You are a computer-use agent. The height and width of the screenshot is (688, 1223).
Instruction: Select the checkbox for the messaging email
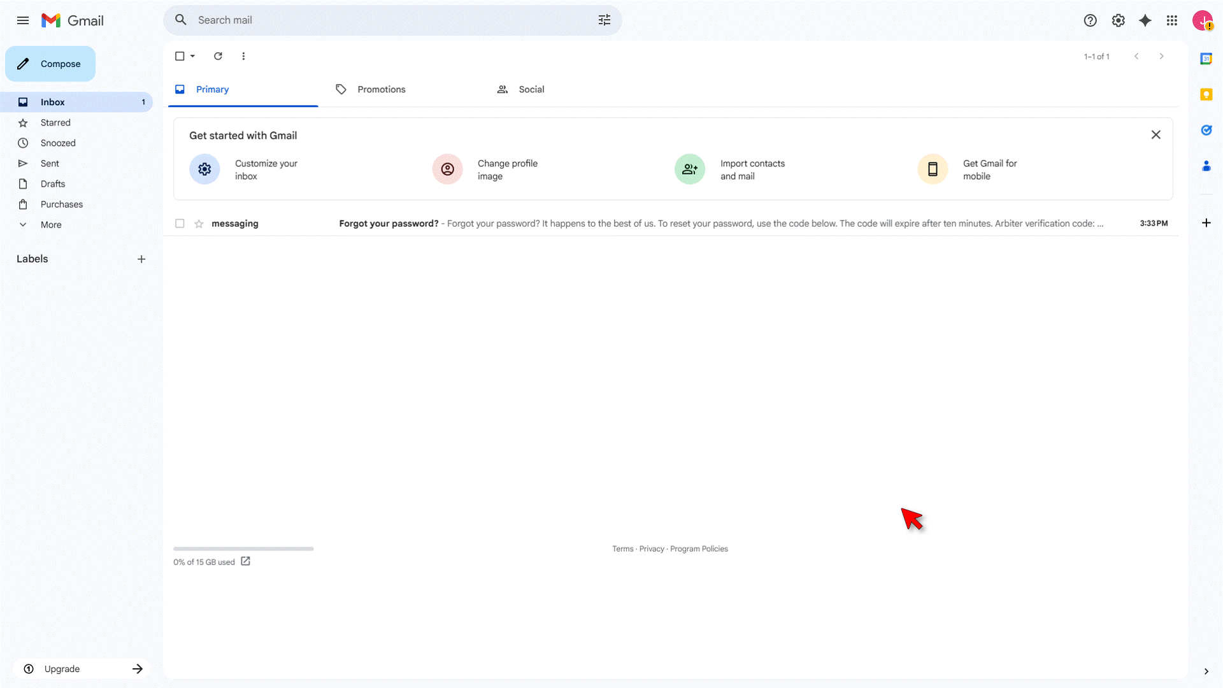click(180, 224)
